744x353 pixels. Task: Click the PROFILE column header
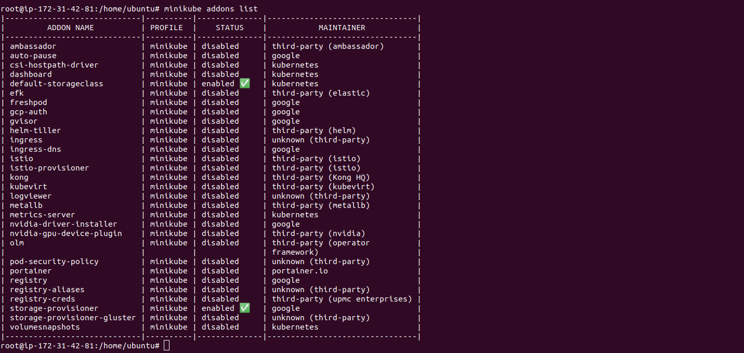tap(166, 28)
